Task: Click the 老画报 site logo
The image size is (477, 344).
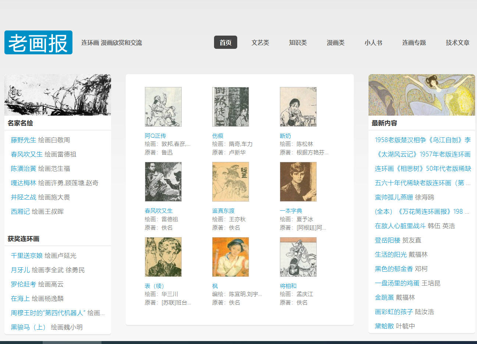Action: 38,43
